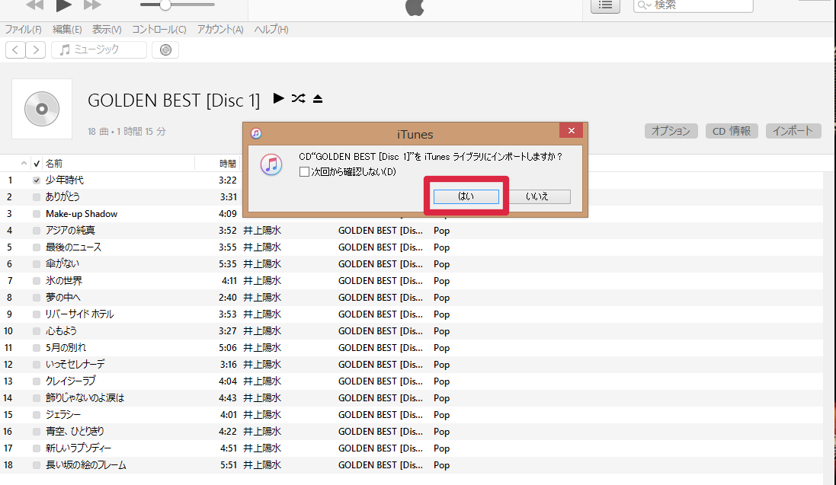Click はい to import the CD
This screenshot has height=485, width=836.
click(466, 196)
